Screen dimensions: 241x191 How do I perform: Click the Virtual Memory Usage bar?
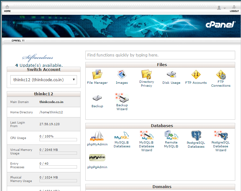pos(58,153)
